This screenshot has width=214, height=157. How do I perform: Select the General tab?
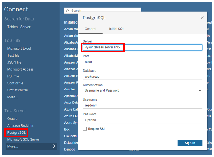coord(90,29)
